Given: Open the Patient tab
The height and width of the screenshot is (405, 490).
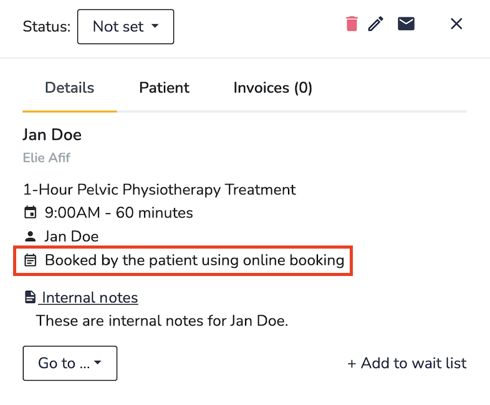Looking at the screenshot, I should 164,88.
